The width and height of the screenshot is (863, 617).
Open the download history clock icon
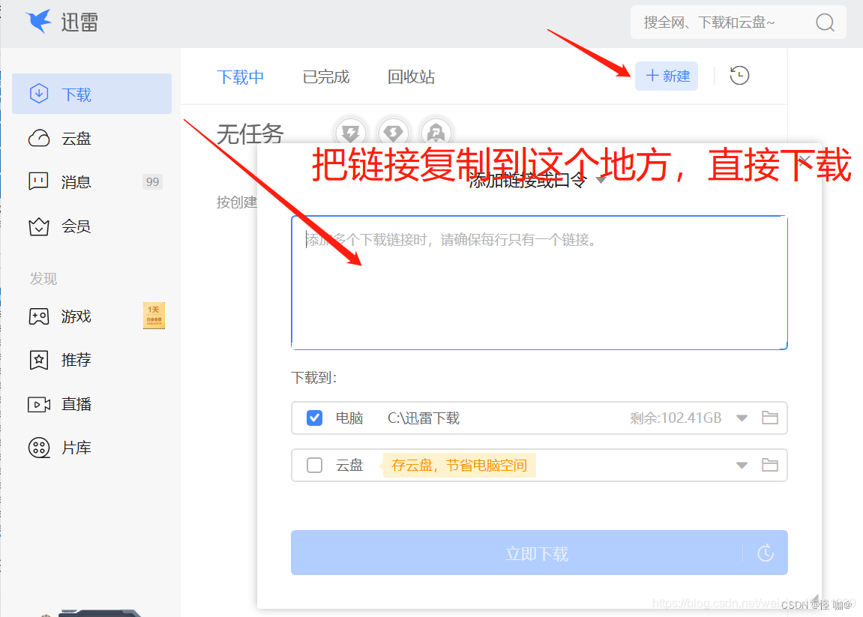[739, 76]
